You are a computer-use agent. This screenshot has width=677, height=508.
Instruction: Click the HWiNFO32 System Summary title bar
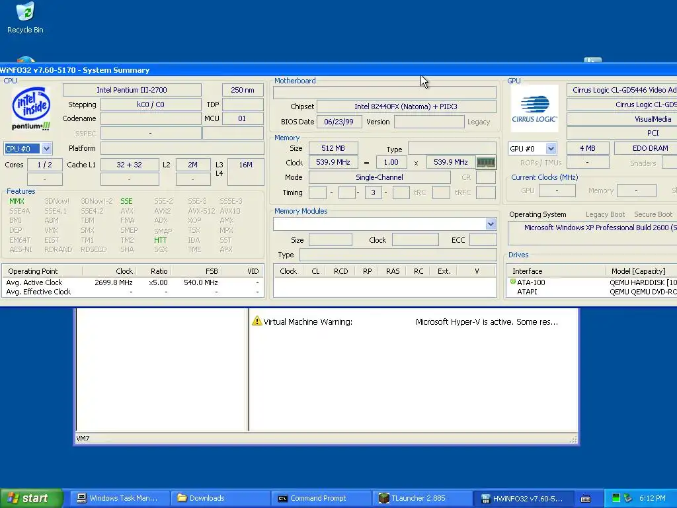338,69
